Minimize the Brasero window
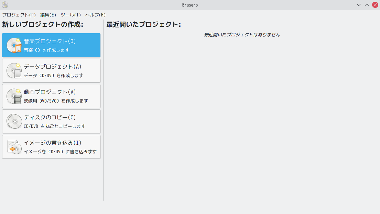 (359, 5)
